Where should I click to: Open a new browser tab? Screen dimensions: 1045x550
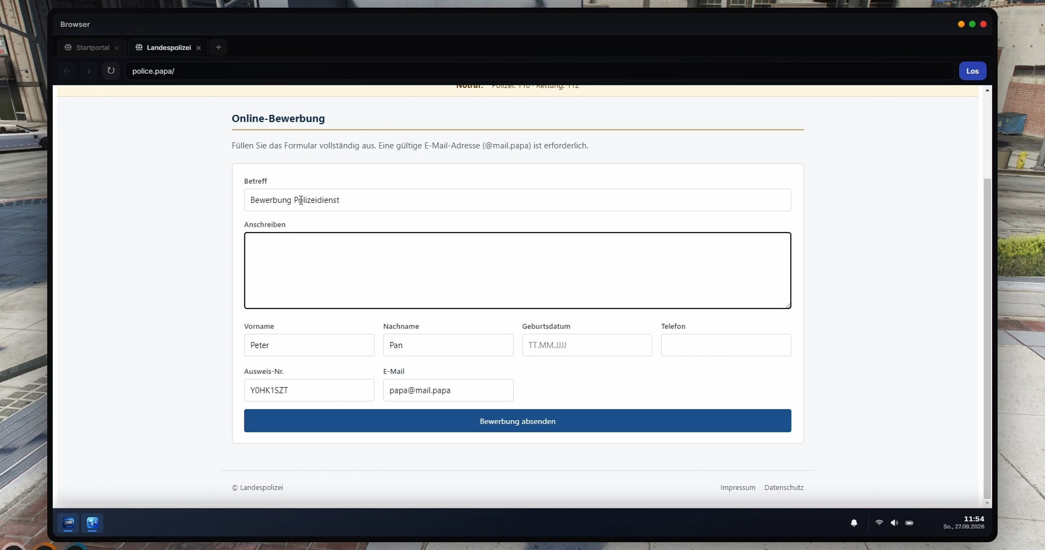point(218,47)
